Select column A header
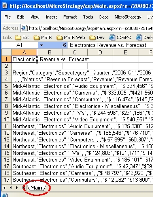Viewport: 153px width, 197px height. [24, 52]
